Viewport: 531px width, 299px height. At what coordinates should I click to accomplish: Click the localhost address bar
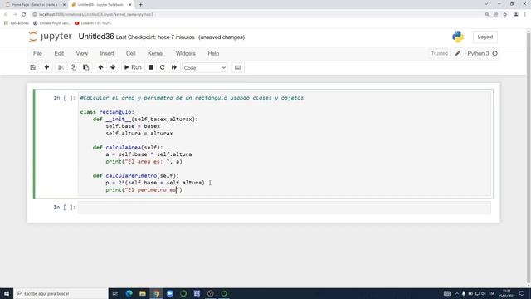[257, 15]
